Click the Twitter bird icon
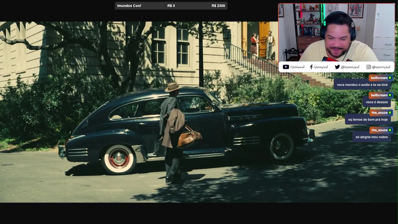398x224 pixels. click(x=337, y=67)
